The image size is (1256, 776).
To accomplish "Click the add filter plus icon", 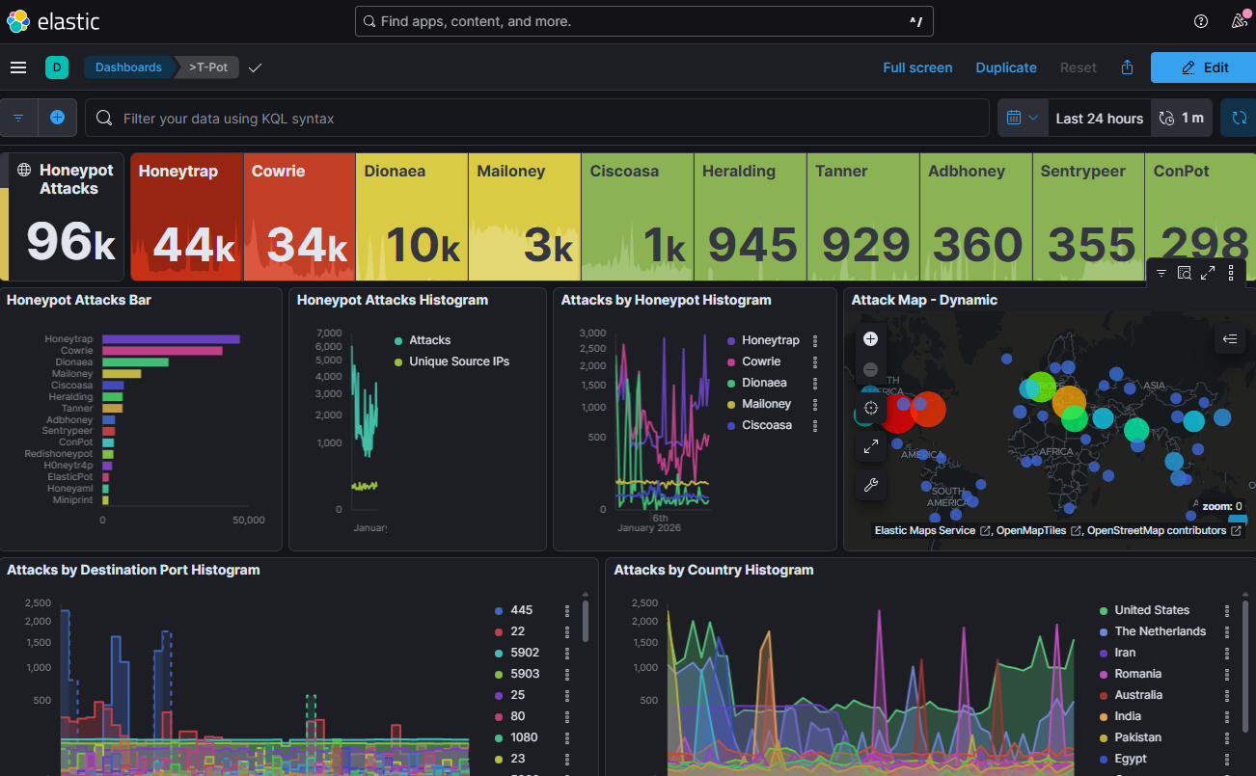I will [x=57, y=118].
